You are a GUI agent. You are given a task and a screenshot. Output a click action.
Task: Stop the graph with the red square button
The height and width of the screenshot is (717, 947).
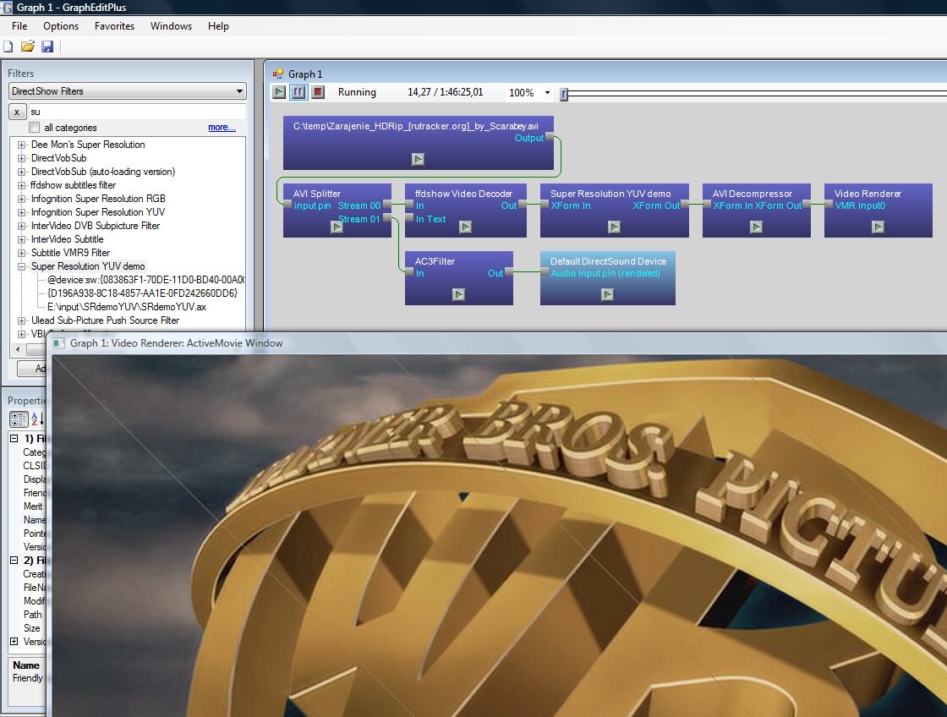[318, 92]
